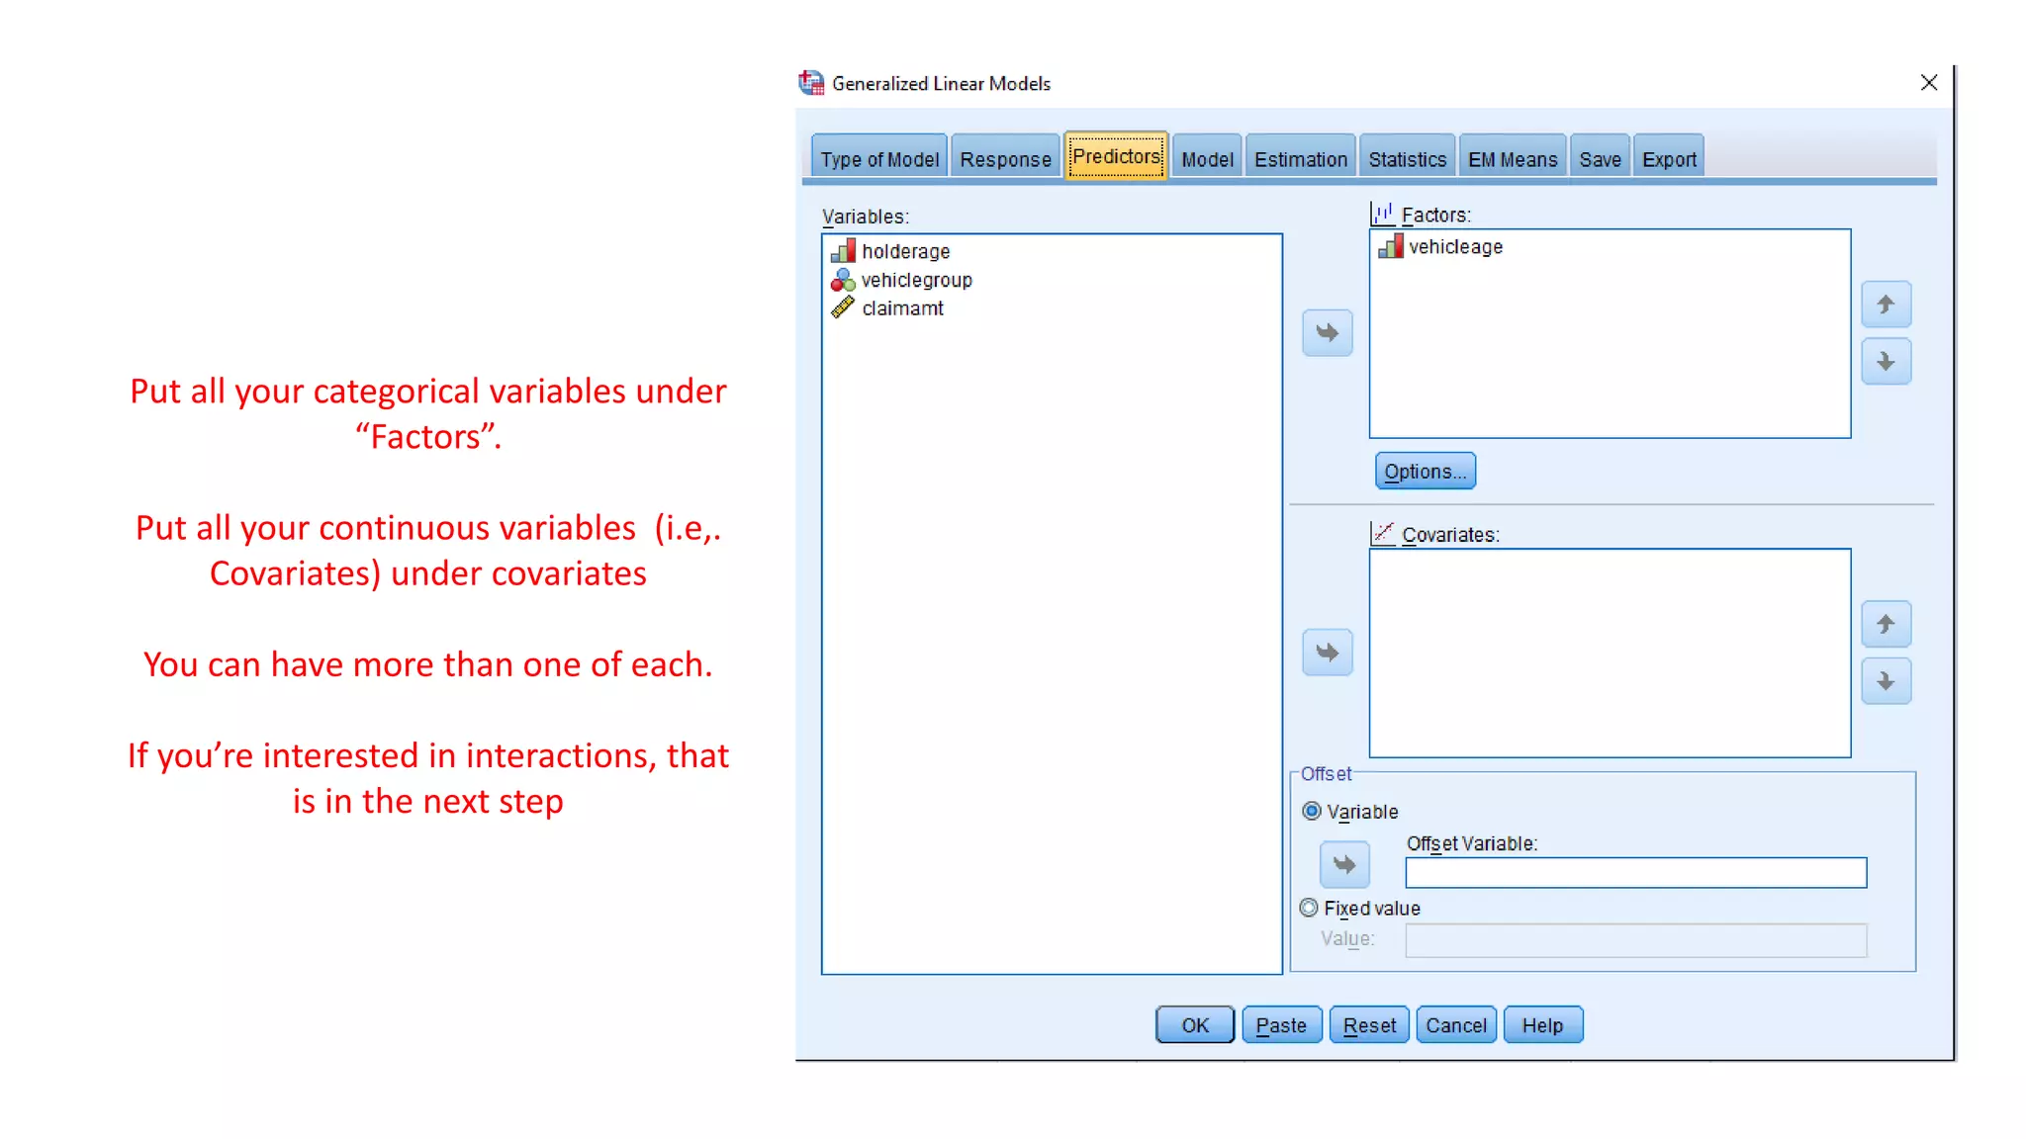Select holderage in Variables list
Screen dimensions: 2026x1139
point(904,252)
